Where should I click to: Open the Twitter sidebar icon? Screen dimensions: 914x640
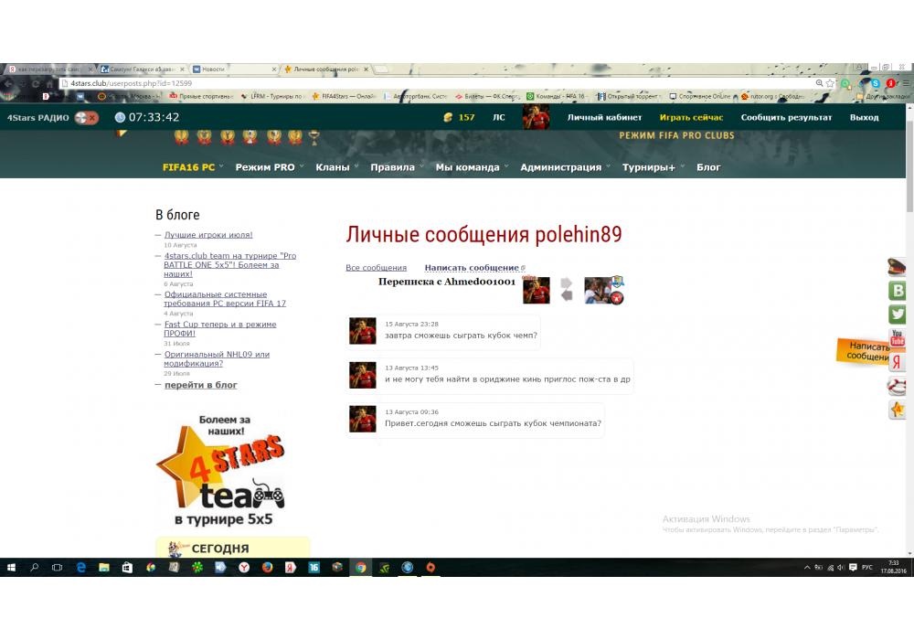point(898,315)
